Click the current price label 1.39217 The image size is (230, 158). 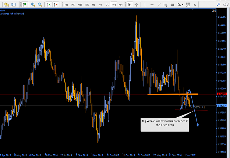[x=222, y=105]
